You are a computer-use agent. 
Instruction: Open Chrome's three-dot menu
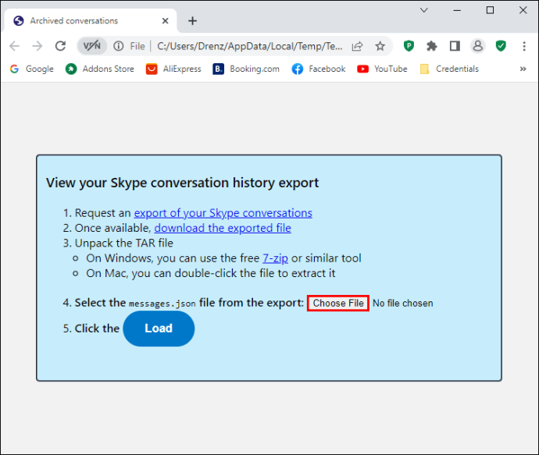[524, 46]
